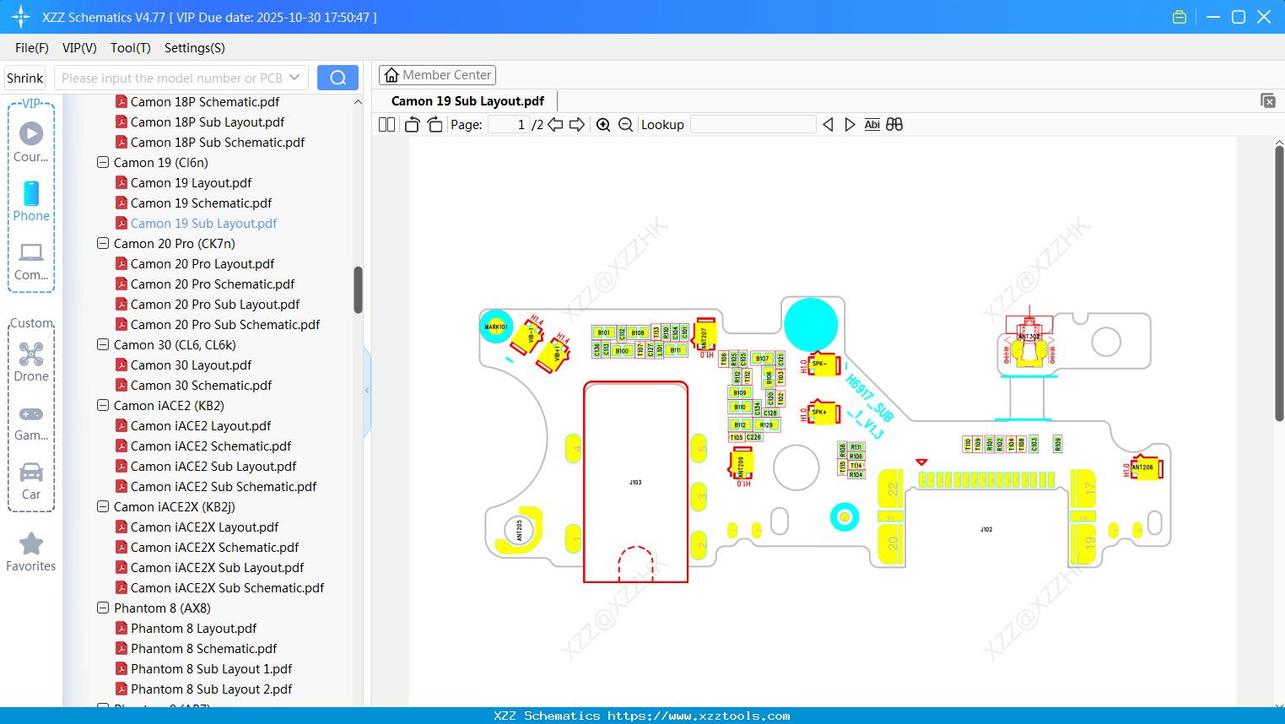Collapse the Camon 19 (Cl6n) folder
Screen dimensions: 1285x724
pos(103,162)
